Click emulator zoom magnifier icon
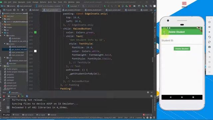 [x=209, y=52]
